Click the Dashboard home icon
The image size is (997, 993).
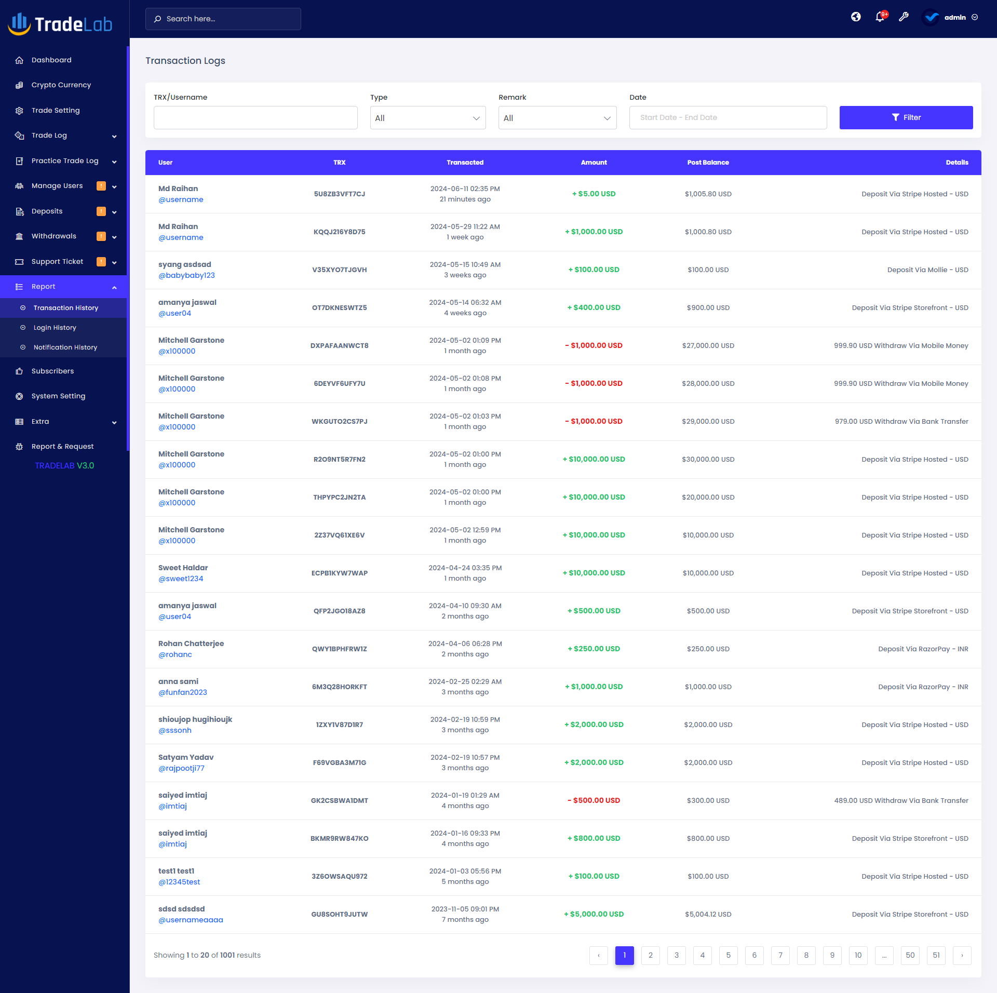tap(19, 60)
